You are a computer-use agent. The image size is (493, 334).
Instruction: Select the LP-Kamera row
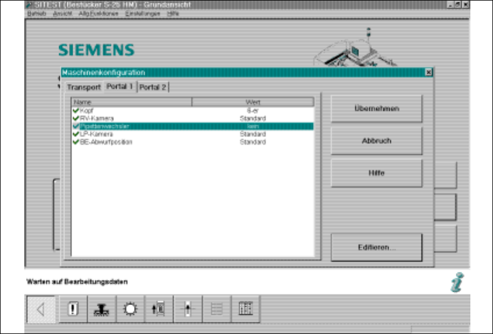[193, 134]
